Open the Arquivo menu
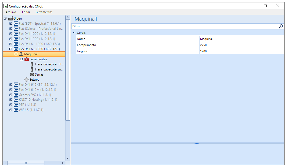Image resolution: width=287 pixels, height=168 pixels. (x=11, y=12)
